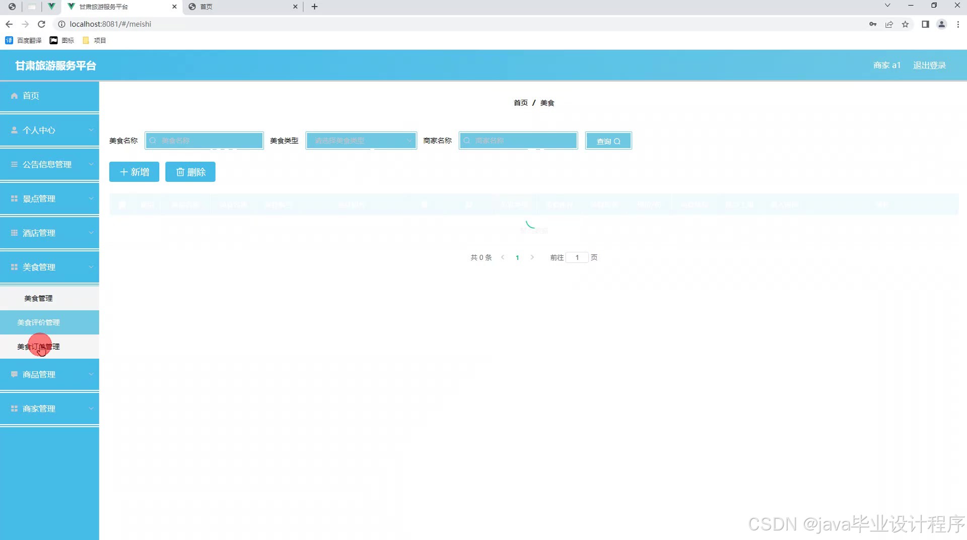Image resolution: width=967 pixels, height=540 pixels.
Task: Close the 首页 browser tab
Action: tap(295, 7)
